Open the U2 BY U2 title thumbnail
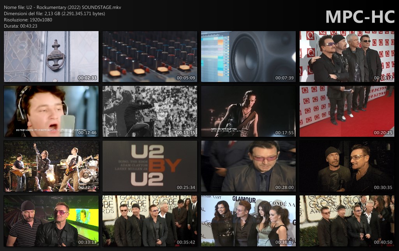The height and width of the screenshot is (251, 399). point(150,166)
